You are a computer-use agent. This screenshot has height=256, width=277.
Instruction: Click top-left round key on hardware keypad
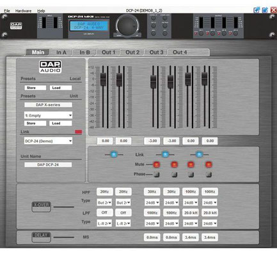click(154, 18)
